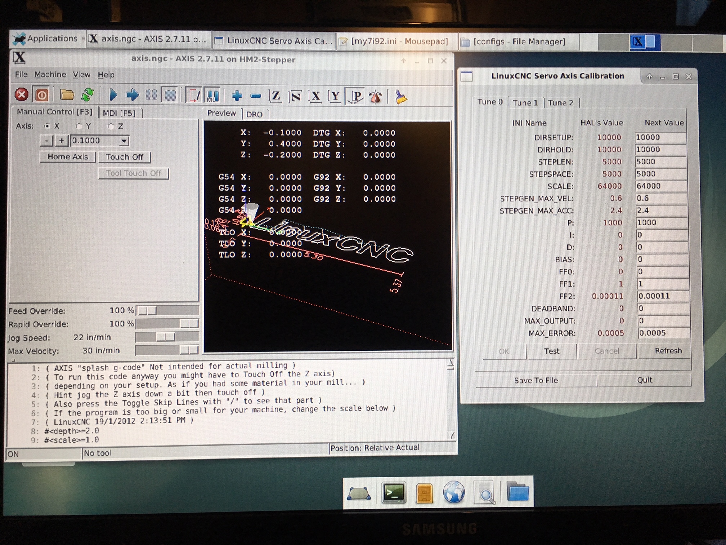
Task: Select Z axis radio button
Action: click(111, 126)
